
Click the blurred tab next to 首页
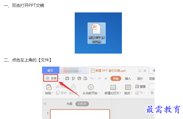point(74,71)
